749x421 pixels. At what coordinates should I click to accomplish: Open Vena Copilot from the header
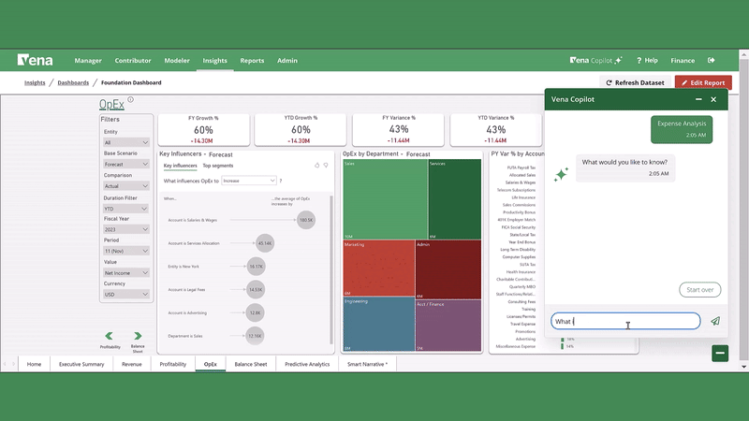click(x=595, y=60)
